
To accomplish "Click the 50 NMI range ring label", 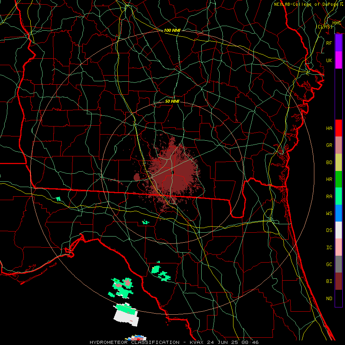I will pyautogui.click(x=172, y=101).
